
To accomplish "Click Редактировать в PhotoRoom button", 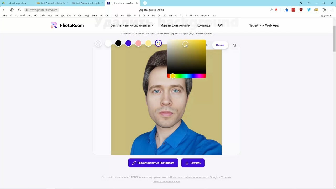I will (153, 163).
